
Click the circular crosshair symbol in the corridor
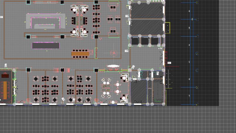(x=114, y=53)
